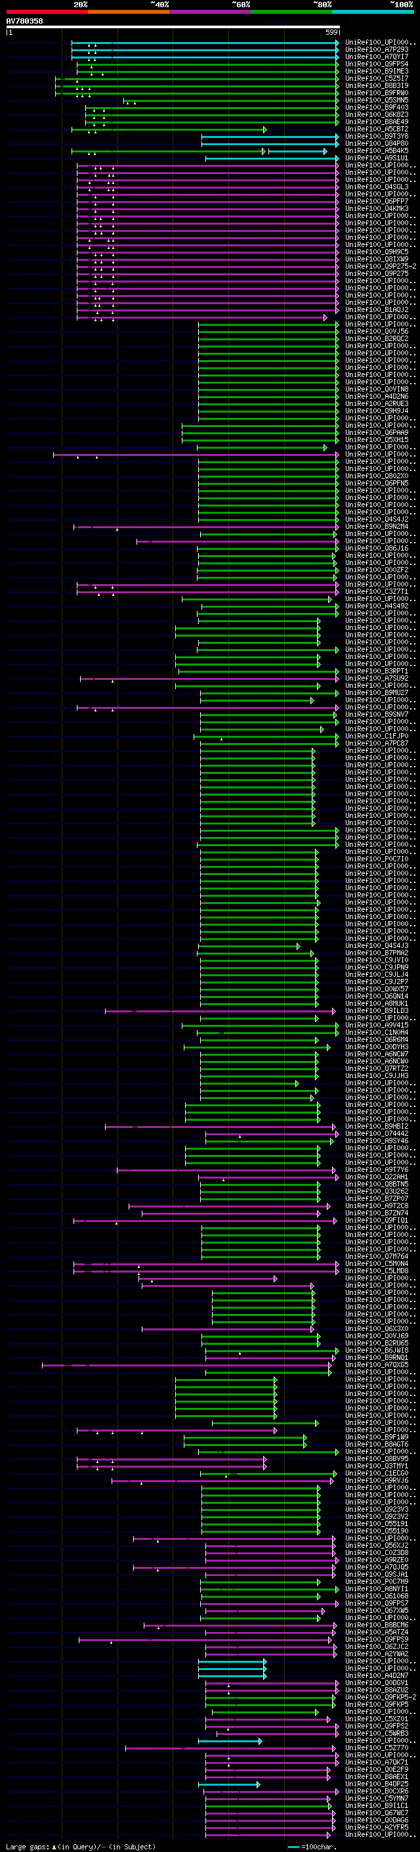Click the purple alignment bar for UniRef100_B9ILD3
The height and width of the screenshot is (1852, 420).
point(220,1011)
